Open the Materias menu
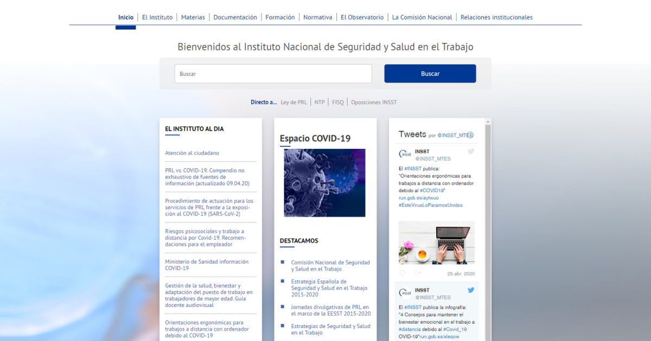The width and height of the screenshot is (651, 341). click(x=193, y=17)
